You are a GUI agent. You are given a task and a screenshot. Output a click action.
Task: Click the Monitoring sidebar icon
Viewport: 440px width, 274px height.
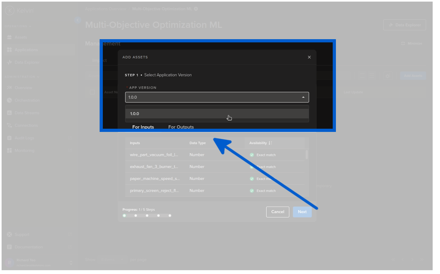tap(9, 150)
